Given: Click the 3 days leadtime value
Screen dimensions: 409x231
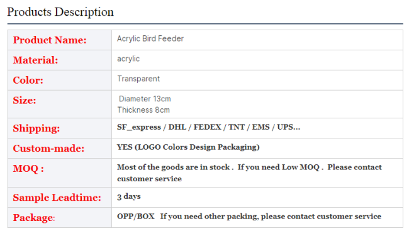Looking at the screenshot, I should pos(129,196).
